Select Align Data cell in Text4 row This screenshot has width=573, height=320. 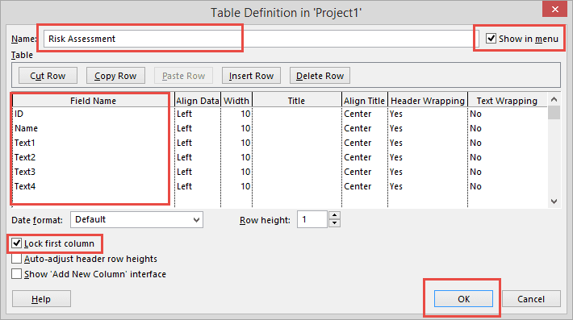tap(198, 186)
